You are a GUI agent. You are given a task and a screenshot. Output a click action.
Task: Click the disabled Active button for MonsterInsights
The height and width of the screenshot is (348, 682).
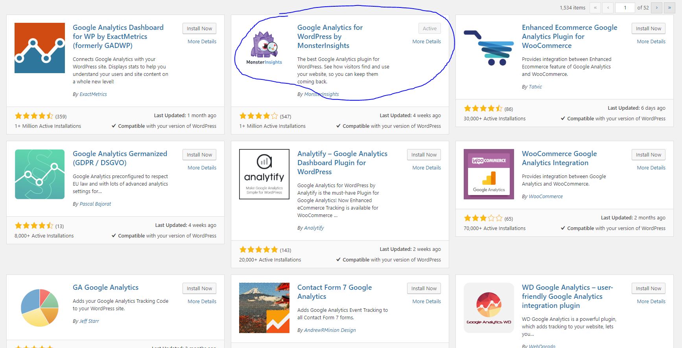coord(429,28)
